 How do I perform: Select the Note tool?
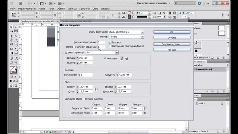(11, 58)
